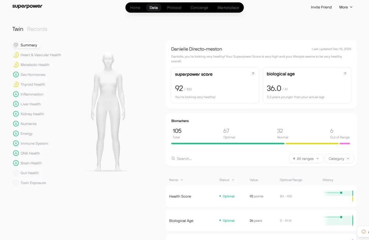The height and width of the screenshot is (240, 369).
Task: Open the Marketplace page
Action: coord(228,8)
